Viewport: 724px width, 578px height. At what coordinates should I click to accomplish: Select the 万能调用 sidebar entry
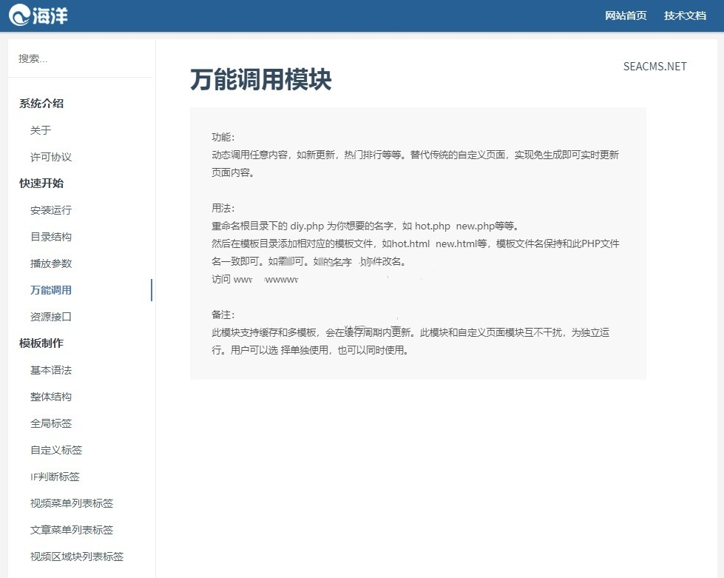pyautogui.click(x=50, y=290)
